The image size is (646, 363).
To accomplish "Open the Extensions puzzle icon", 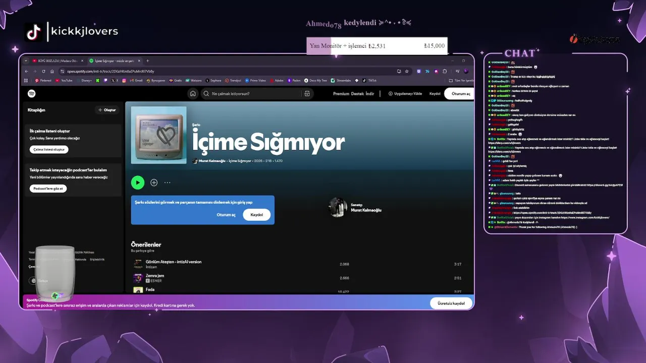I will click(x=445, y=71).
